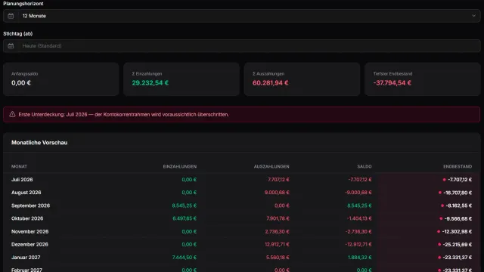Click Tiefster Endbestand value -37.794,54 €
484x272 pixels.
392,83
